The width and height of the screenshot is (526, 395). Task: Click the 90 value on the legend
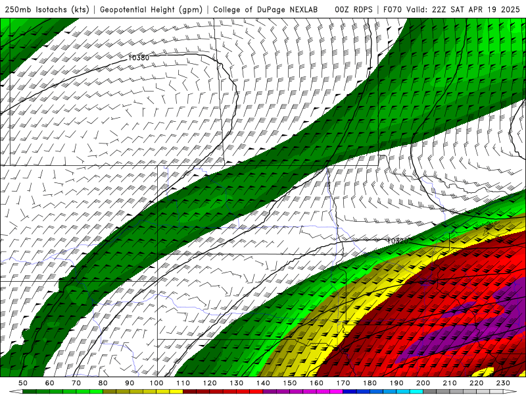point(130,383)
